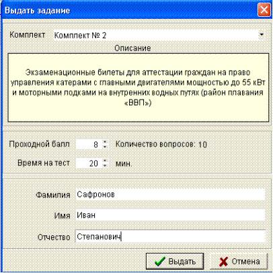
Task: Expand the Комплект dropdown arrow
Action: pyautogui.click(x=262, y=35)
